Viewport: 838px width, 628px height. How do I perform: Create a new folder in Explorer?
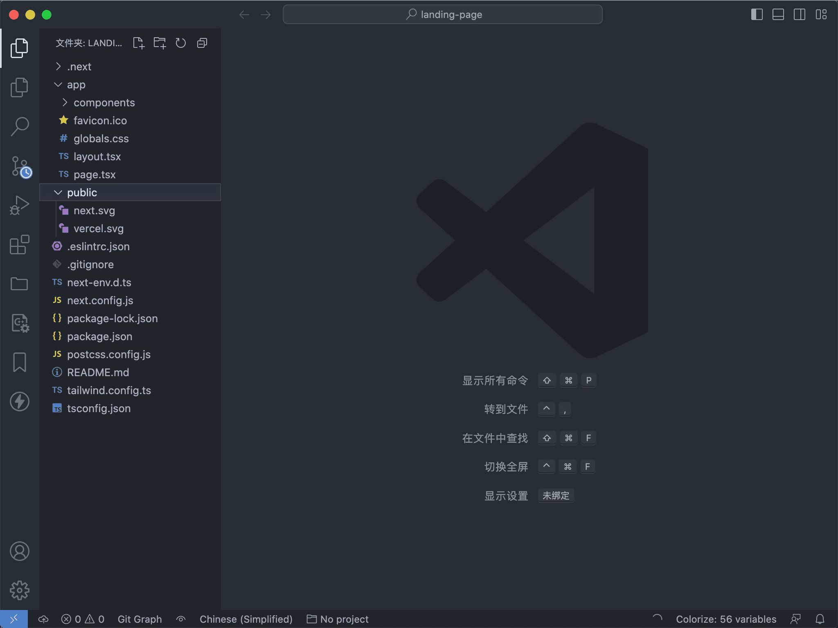point(160,43)
